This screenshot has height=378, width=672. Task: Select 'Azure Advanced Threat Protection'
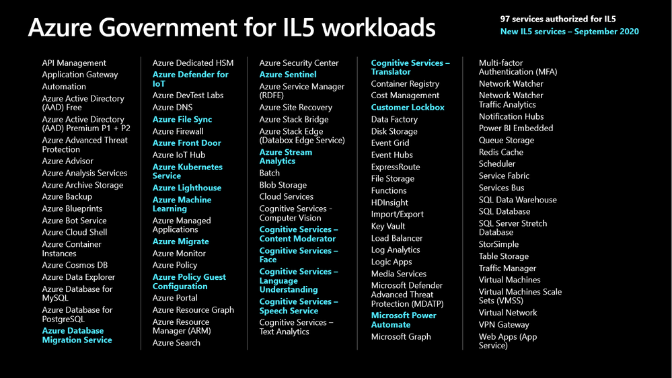pos(85,145)
